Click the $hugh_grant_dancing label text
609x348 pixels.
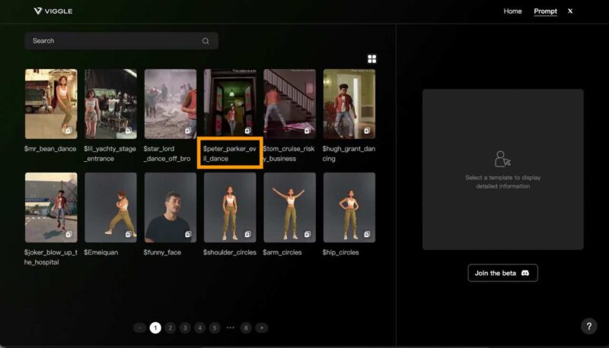click(x=349, y=153)
